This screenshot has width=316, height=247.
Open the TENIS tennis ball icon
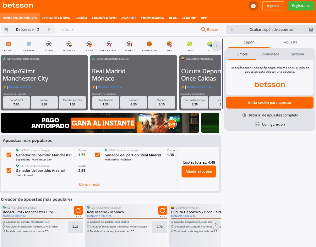189,44
